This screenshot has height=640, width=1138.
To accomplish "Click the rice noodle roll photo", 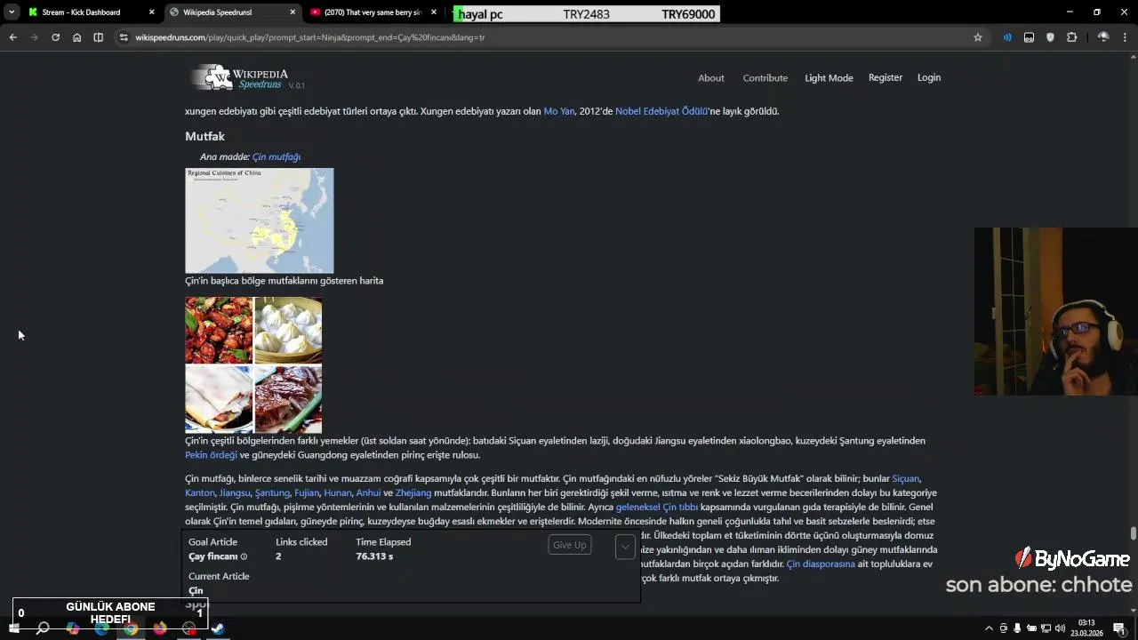I will click(x=219, y=399).
